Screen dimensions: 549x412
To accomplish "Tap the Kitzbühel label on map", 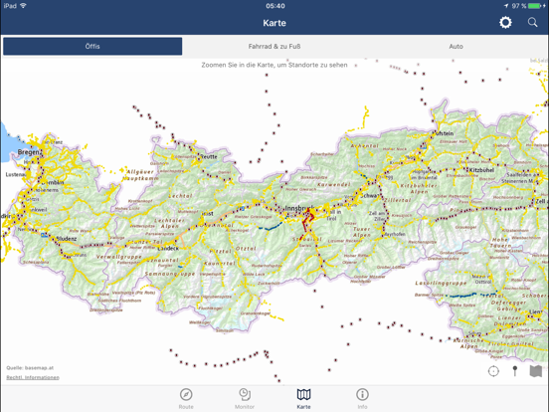I will click(x=481, y=170).
